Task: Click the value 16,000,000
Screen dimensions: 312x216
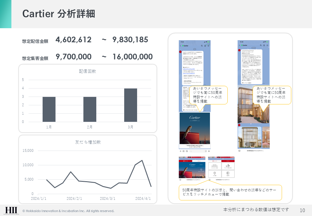Action: pos(133,57)
